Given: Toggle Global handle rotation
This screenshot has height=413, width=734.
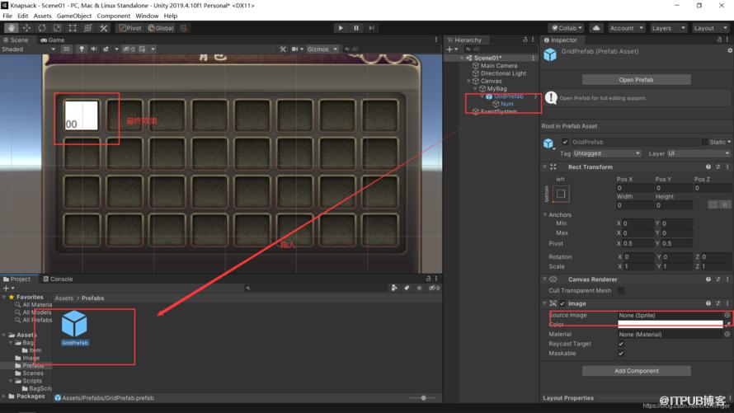Looking at the screenshot, I should tap(161, 28).
